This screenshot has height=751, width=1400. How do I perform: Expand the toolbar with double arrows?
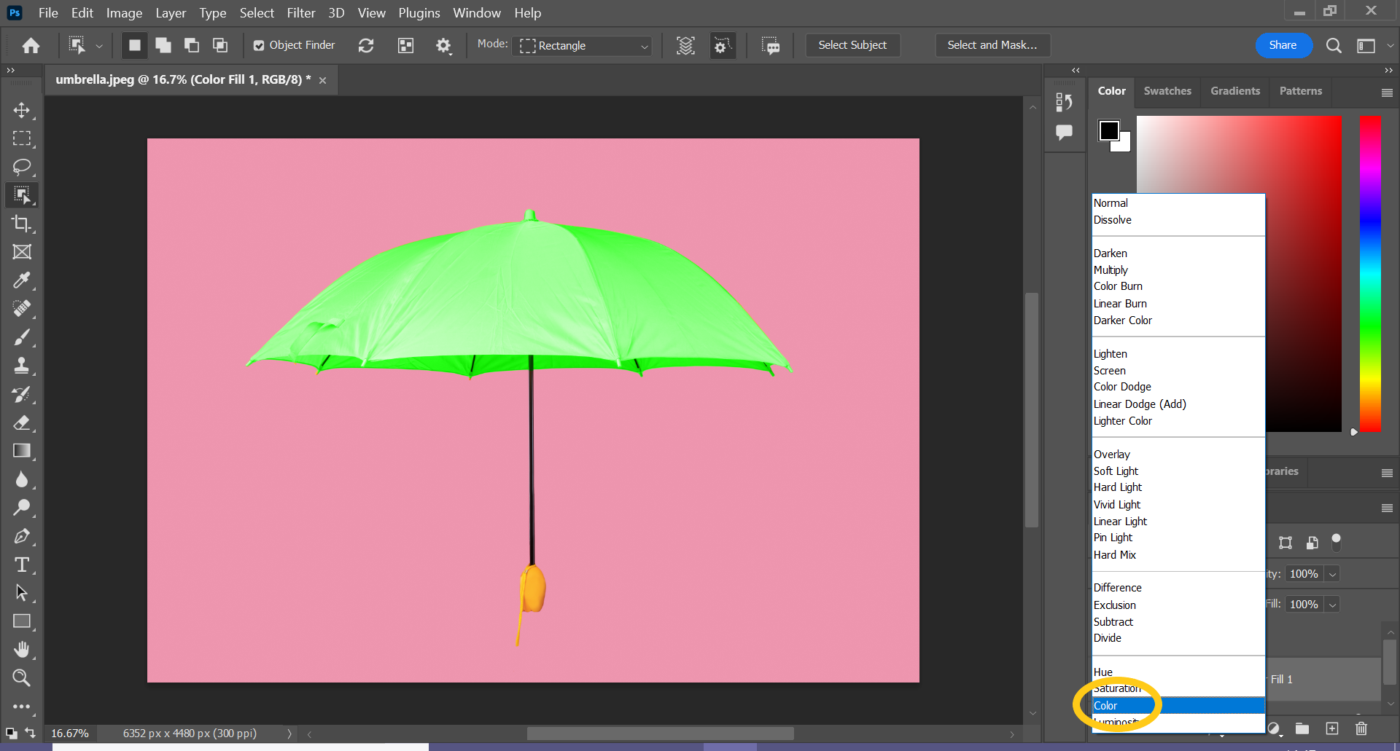(x=10, y=71)
